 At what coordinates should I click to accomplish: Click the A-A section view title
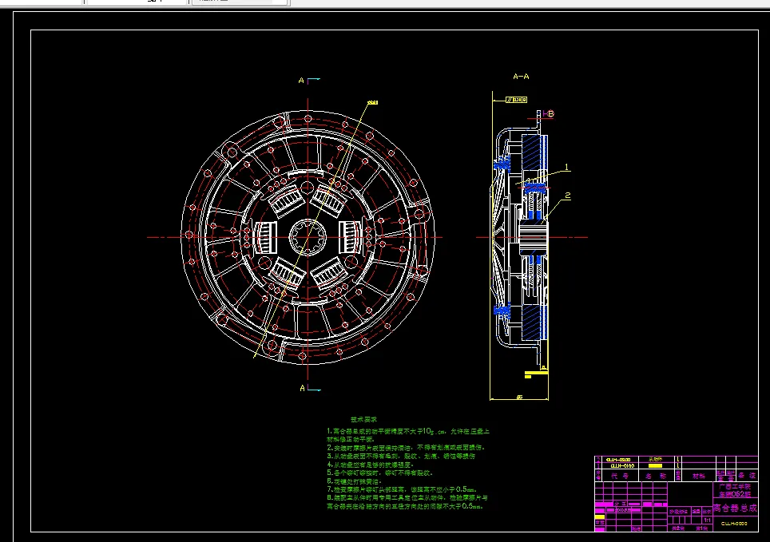point(521,77)
